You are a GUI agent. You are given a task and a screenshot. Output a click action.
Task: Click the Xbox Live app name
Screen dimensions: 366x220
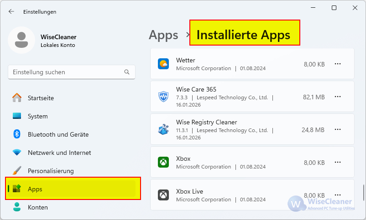point(189,191)
